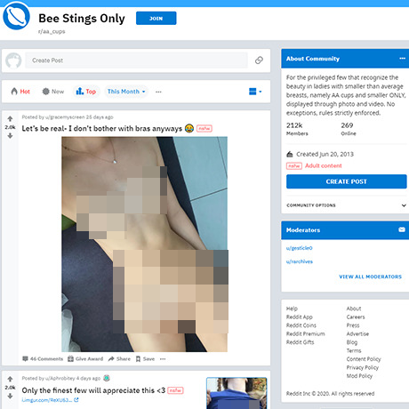Open the u/gracemyscreen poster profile
The image size is (409, 409).
coord(65,117)
